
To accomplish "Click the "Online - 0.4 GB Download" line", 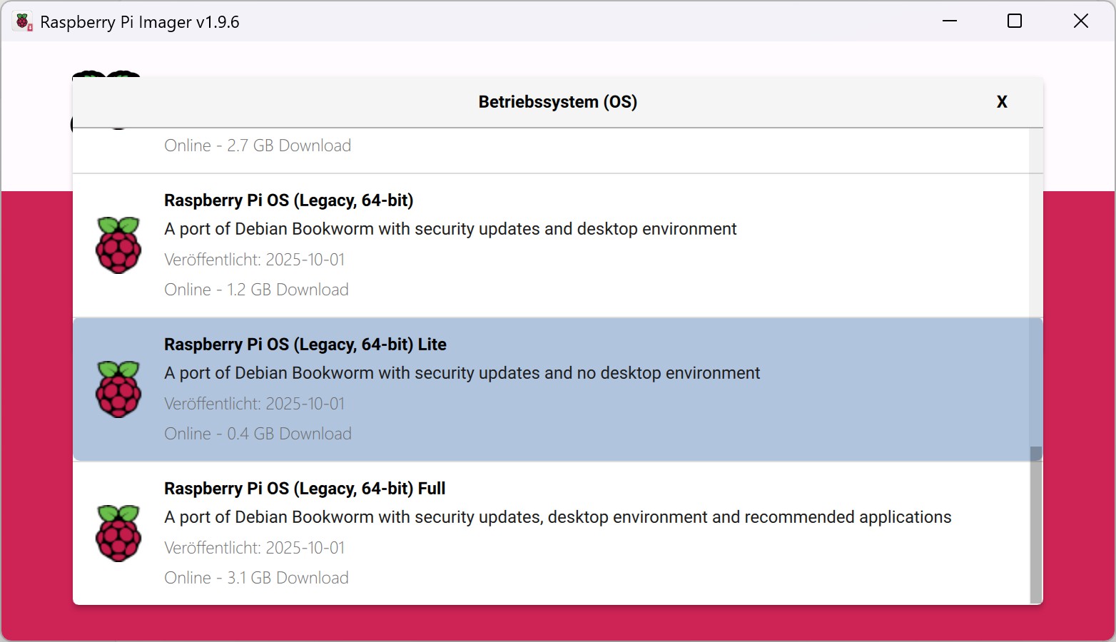I will [x=258, y=434].
